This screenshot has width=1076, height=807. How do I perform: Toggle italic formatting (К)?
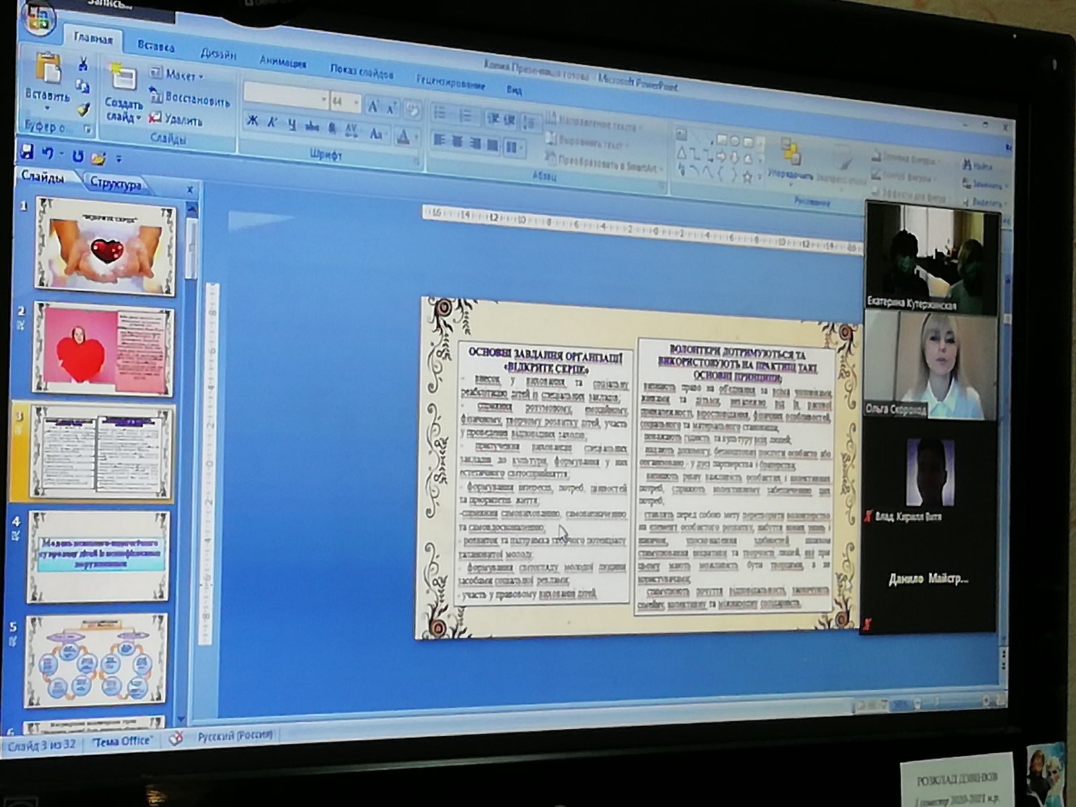272,123
